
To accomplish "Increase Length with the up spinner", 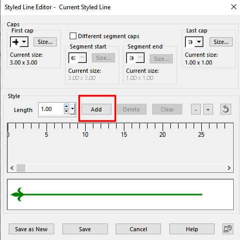I will (x=67, y=106).
